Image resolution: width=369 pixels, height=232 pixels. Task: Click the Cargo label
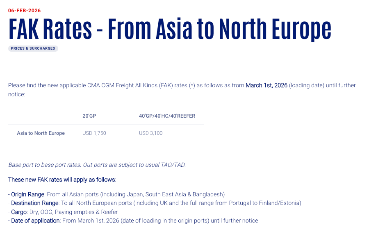tap(19, 212)
